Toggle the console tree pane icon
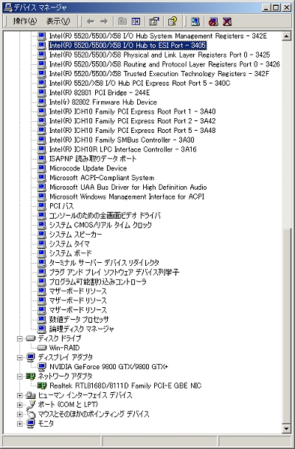This screenshot has height=449, width=295. 136,21
